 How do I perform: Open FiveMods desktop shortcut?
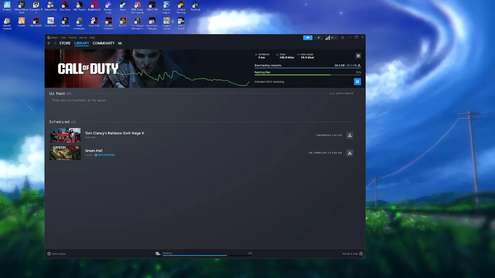pos(195,7)
